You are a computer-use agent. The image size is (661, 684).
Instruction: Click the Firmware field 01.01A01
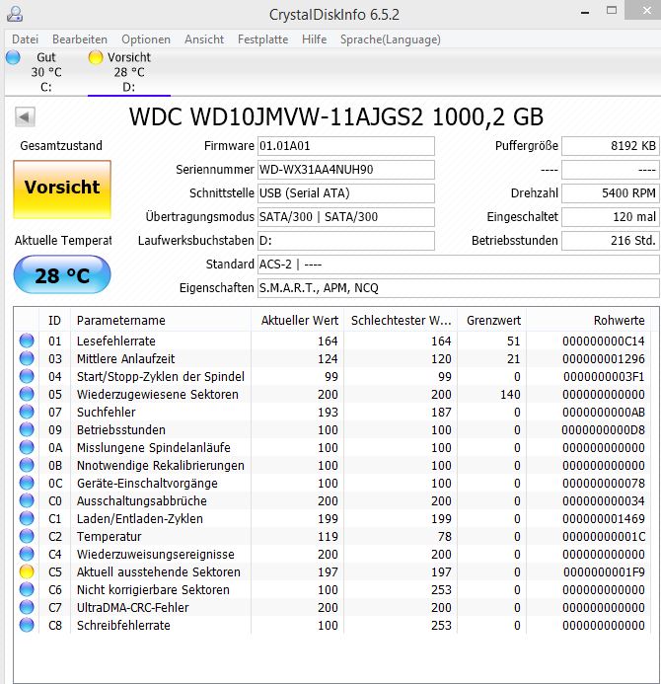pos(345,146)
